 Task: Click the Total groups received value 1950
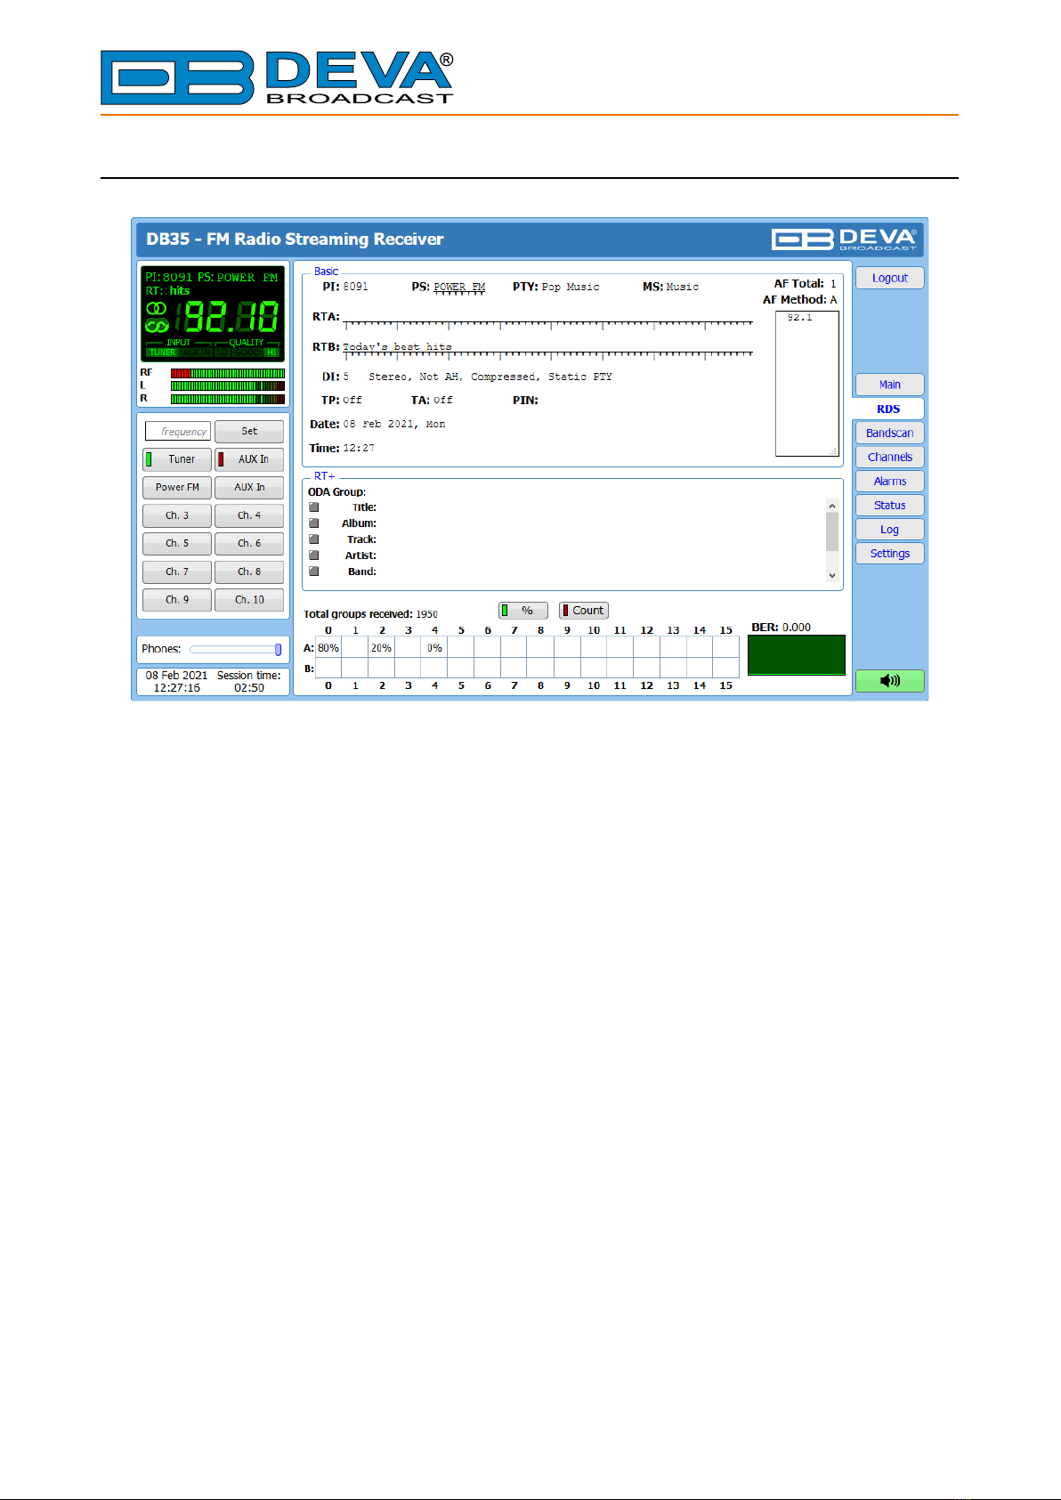point(427,614)
